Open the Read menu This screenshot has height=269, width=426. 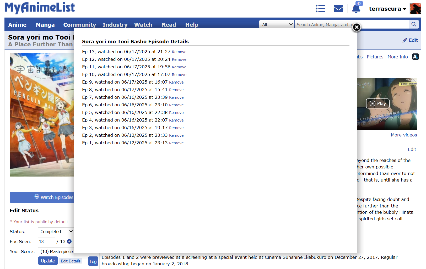[x=169, y=25]
